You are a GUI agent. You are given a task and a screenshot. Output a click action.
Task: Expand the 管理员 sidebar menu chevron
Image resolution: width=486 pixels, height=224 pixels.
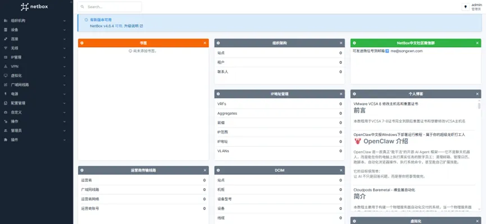coord(65,130)
